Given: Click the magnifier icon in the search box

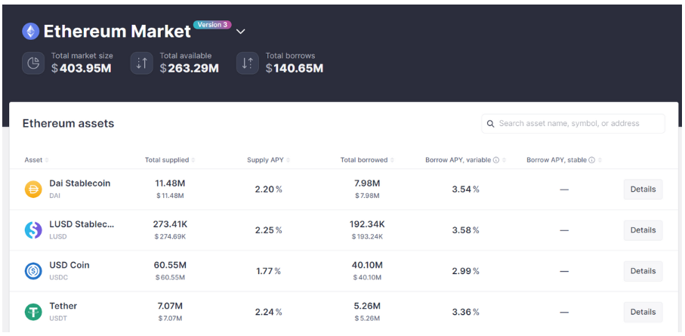Looking at the screenshot, I should (491, 124).
